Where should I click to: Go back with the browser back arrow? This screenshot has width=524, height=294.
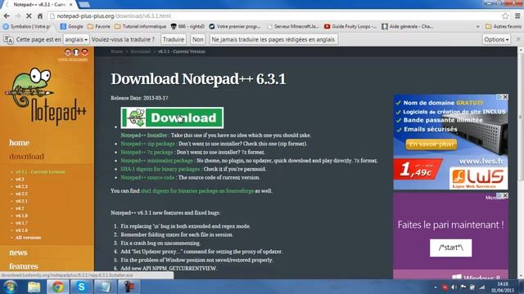7,16
